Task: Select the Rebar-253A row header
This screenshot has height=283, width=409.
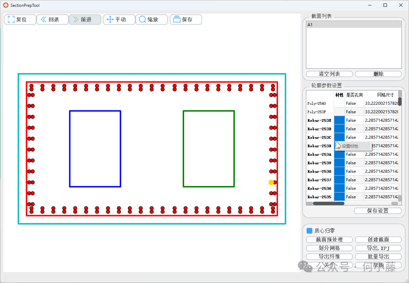Action: [x=320, y=154]
